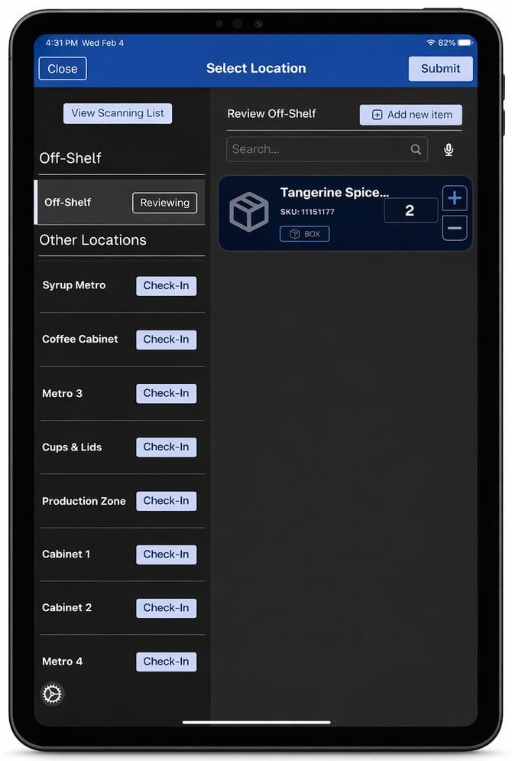The height and width of the screenshot is (761, 512).
Task: Click the magnifier icon in search field
Action: [x=416, y=149]
